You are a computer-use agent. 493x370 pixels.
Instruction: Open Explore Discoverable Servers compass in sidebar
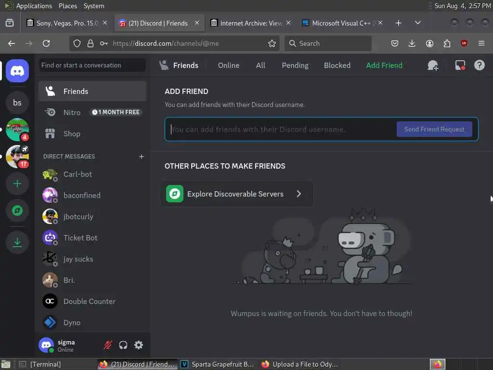point(17,211)
